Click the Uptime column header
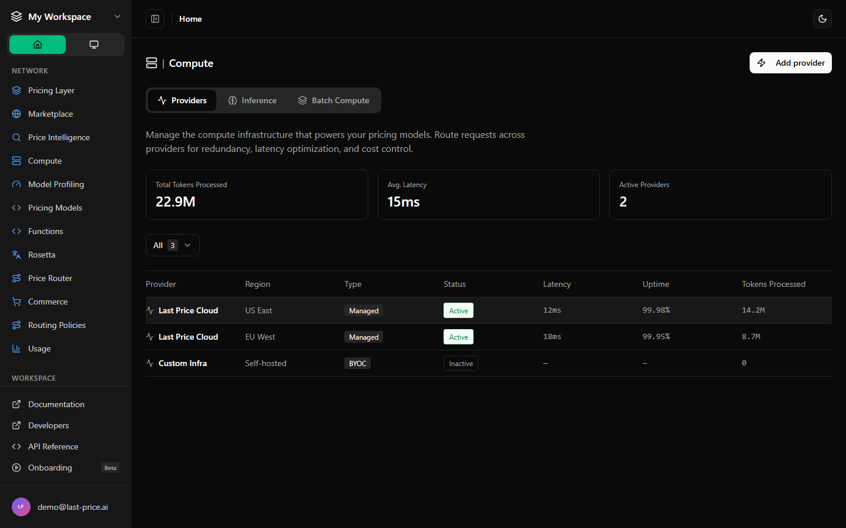 point(656,284)
